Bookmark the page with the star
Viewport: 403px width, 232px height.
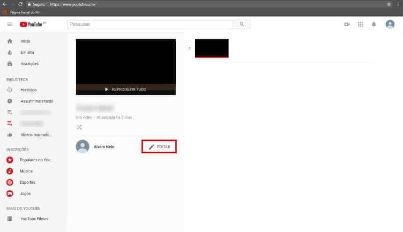point(389,4)
